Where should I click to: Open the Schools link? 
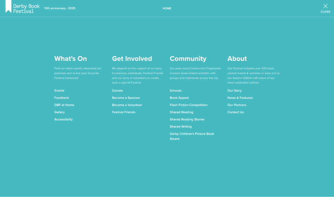(x=175, y=90)
